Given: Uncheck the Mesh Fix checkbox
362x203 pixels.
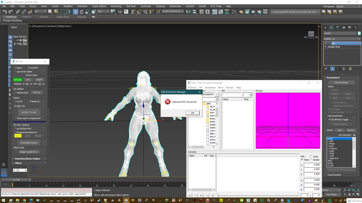Looking at the screenshot, I should coord(30,101).
